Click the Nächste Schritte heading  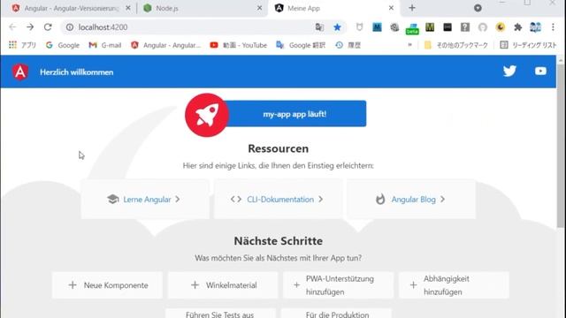tap(278, 241)
